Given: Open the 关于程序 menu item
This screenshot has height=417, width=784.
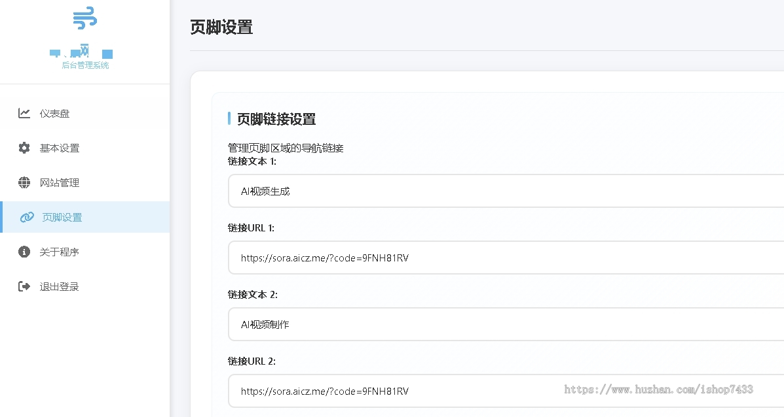Looking at the screenshot, I should point(85,252).
